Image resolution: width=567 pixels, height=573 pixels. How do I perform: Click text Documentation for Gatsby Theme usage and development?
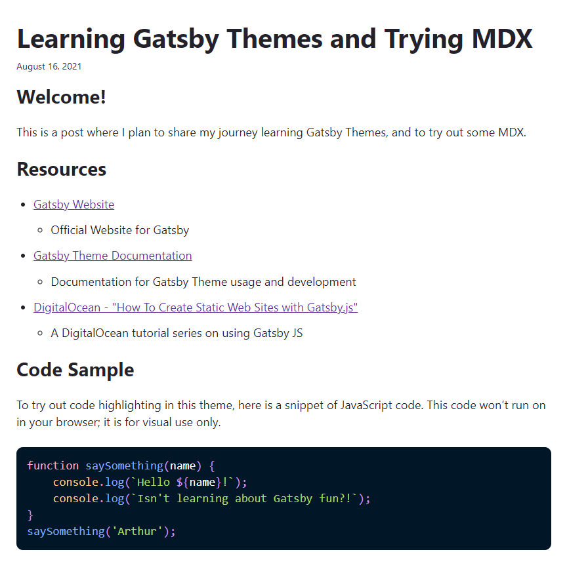point(203,282)
